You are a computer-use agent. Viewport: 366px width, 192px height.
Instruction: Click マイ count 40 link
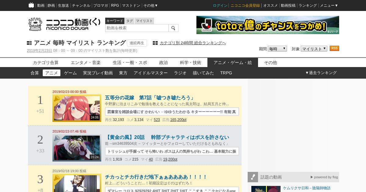151,159
